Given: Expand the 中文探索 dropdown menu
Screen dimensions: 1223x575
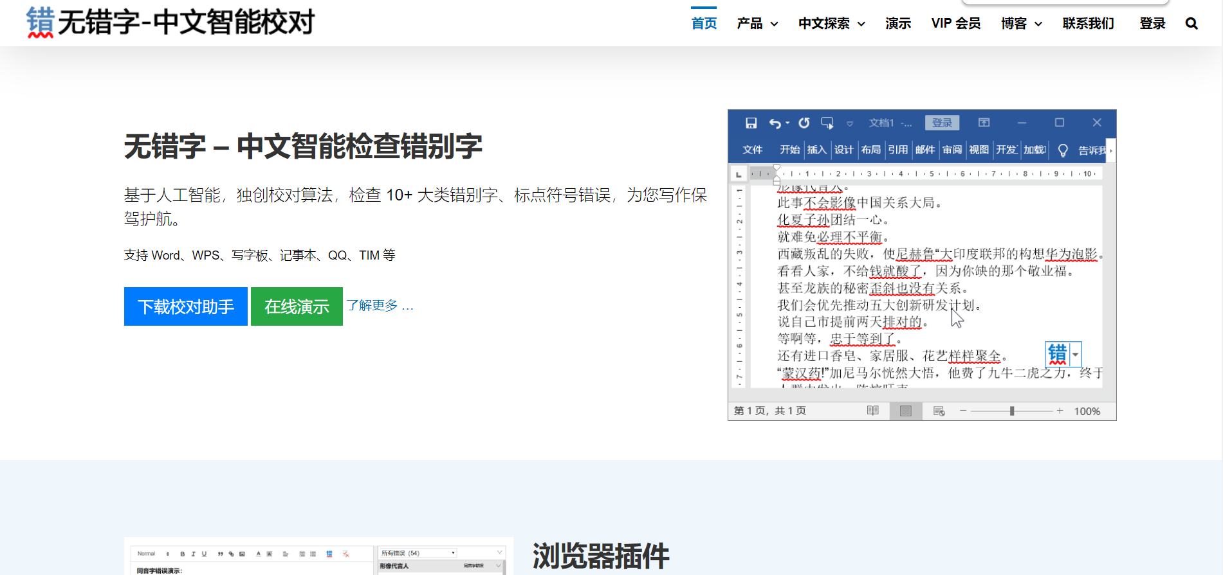Looking at the screenshot, I should 831,24.
